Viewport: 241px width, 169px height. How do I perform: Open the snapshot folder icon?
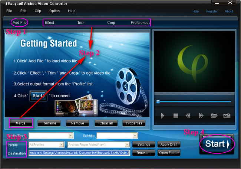click(214, 116)
